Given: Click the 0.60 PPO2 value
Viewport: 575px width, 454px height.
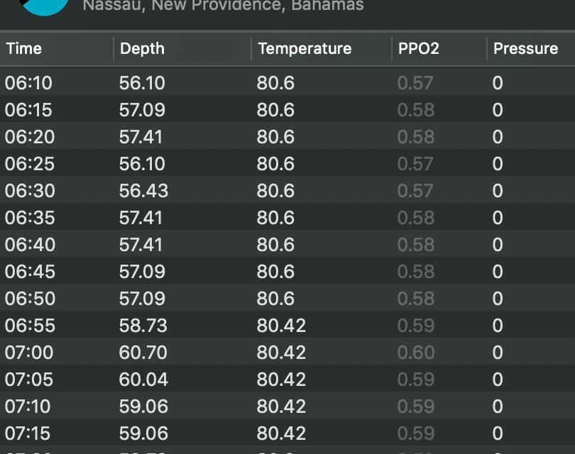Looking at the screenshot, I should (415, 353).
